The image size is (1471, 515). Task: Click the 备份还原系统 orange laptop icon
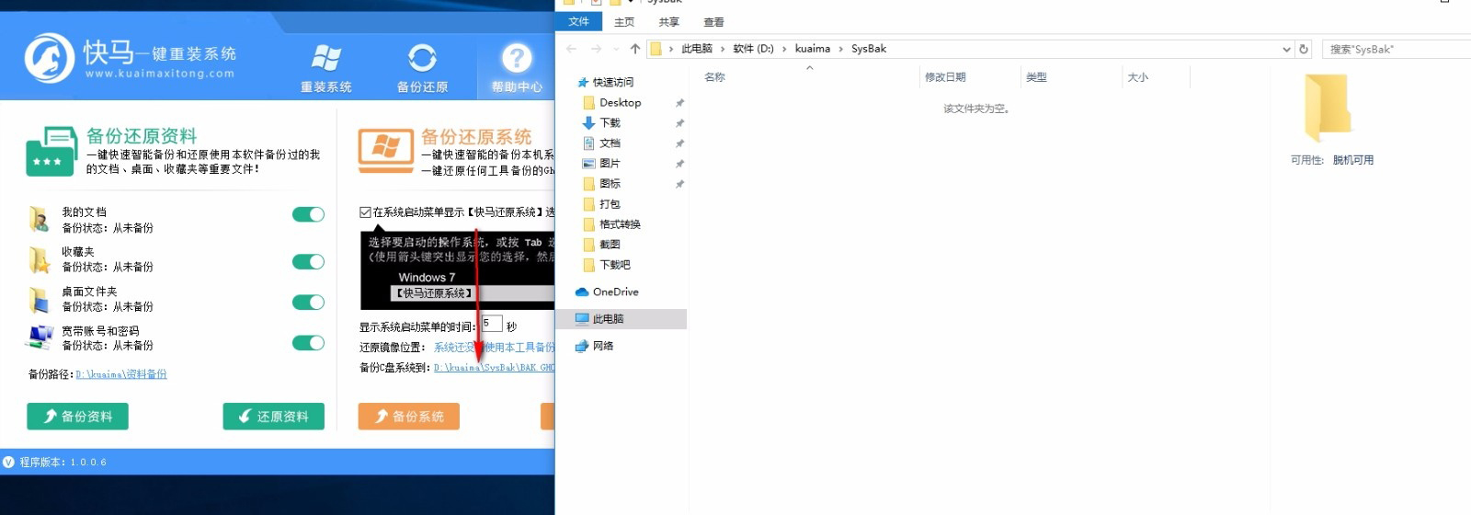[385, 151]
